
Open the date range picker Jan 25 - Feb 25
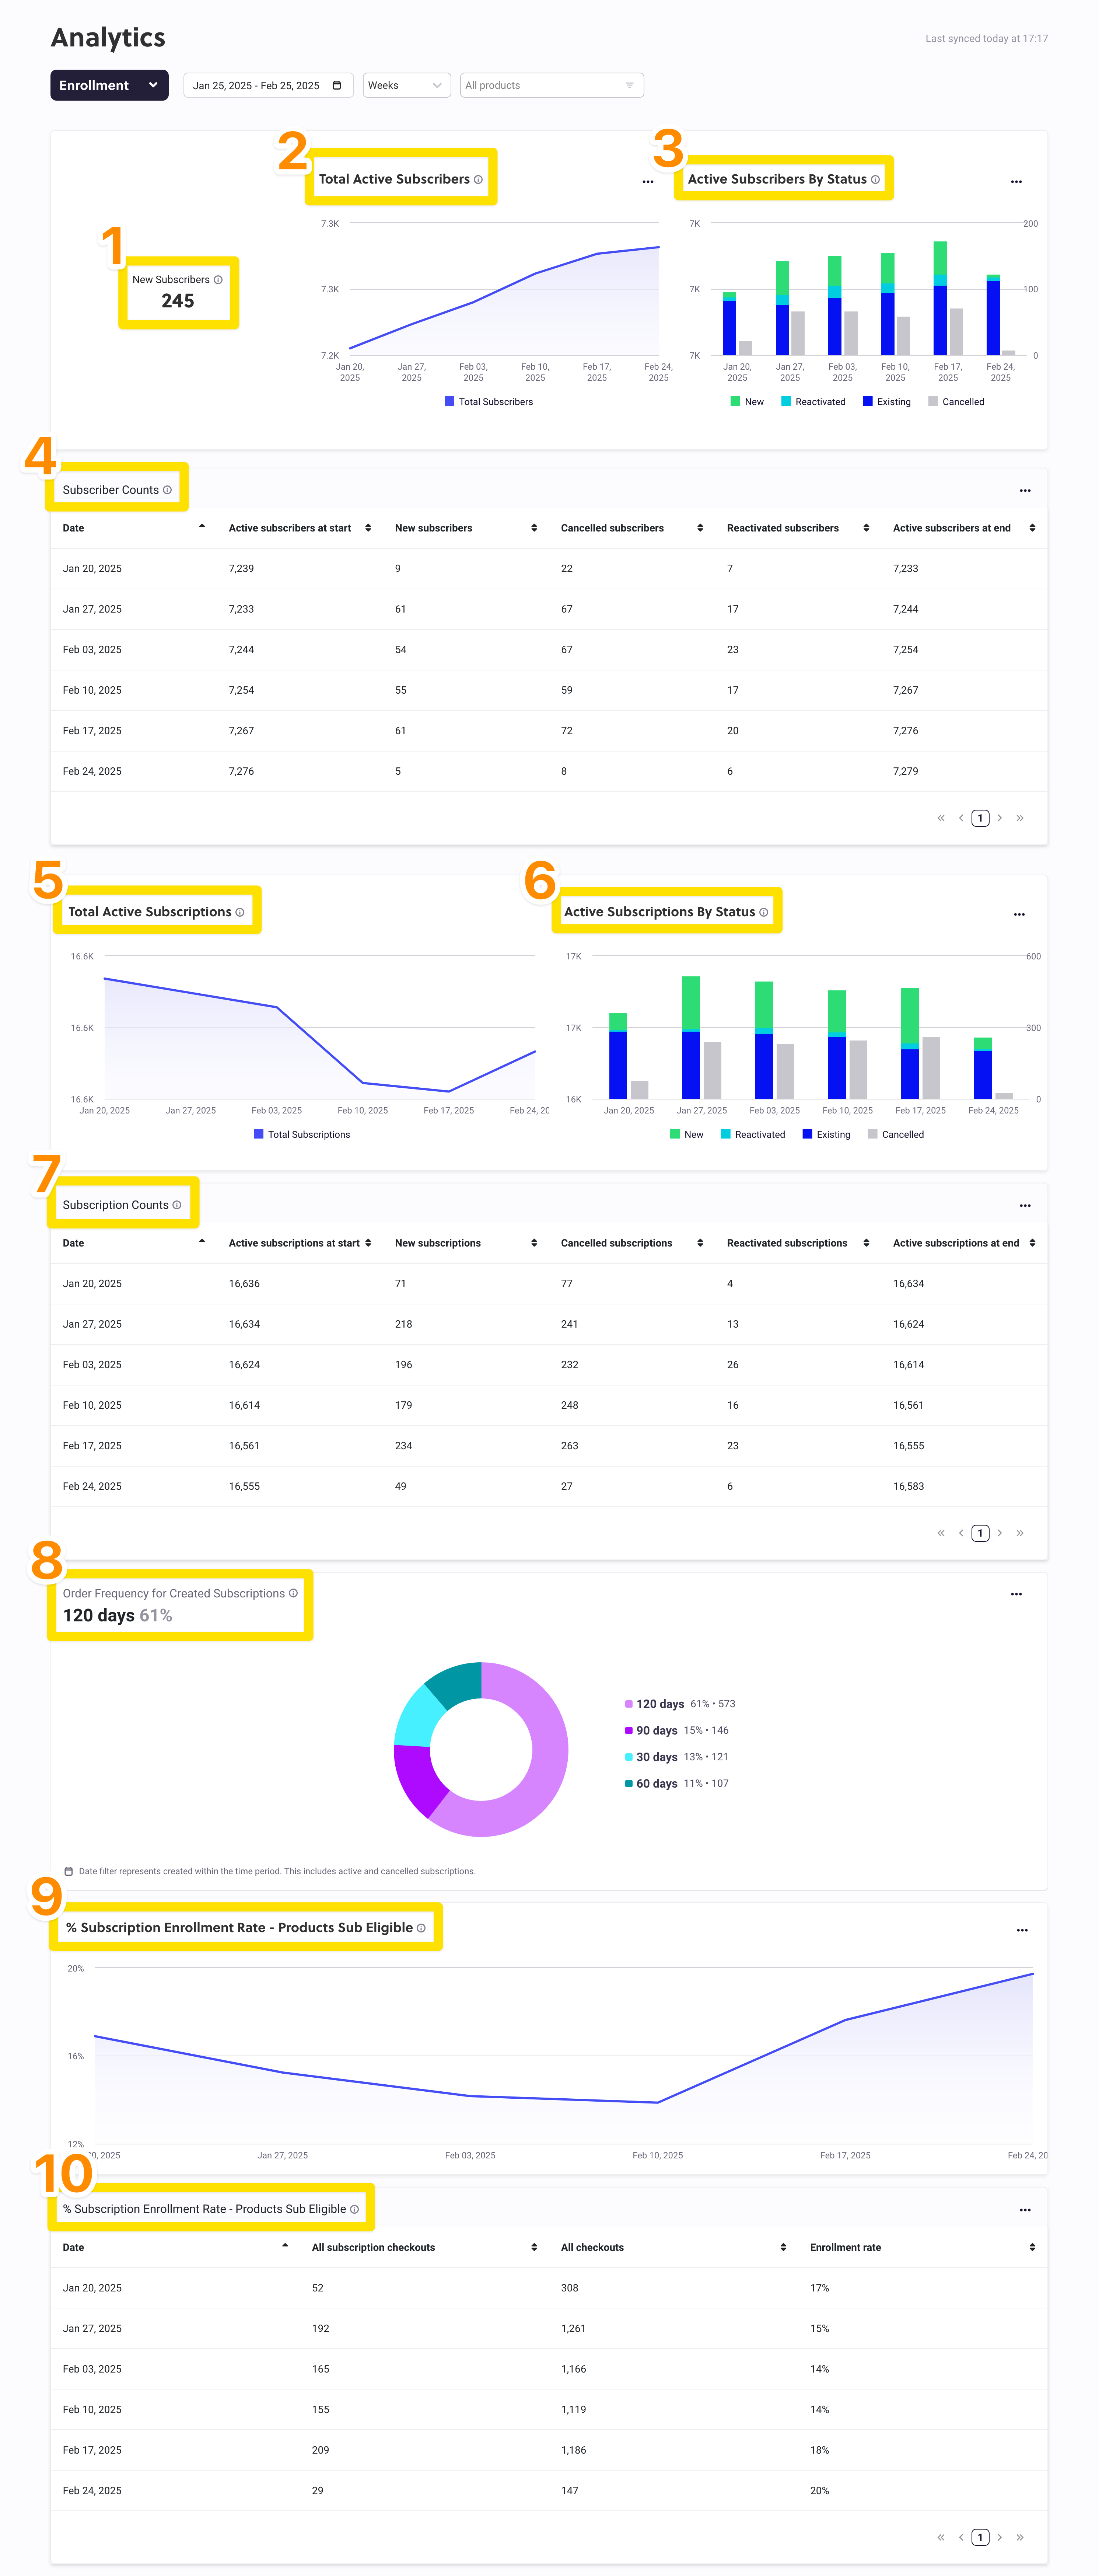pyautogui.click(x=267, y=85)
